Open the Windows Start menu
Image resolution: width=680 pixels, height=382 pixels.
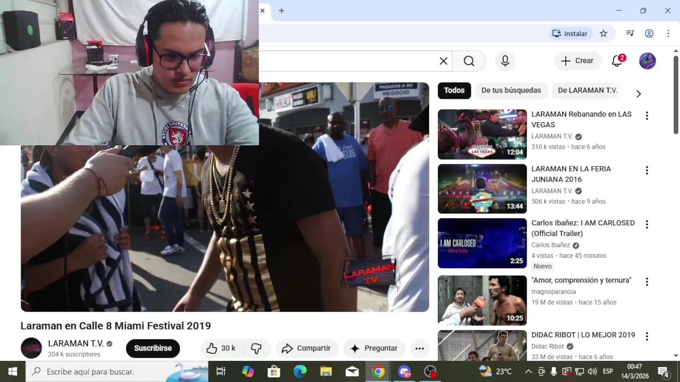[13, 371]
